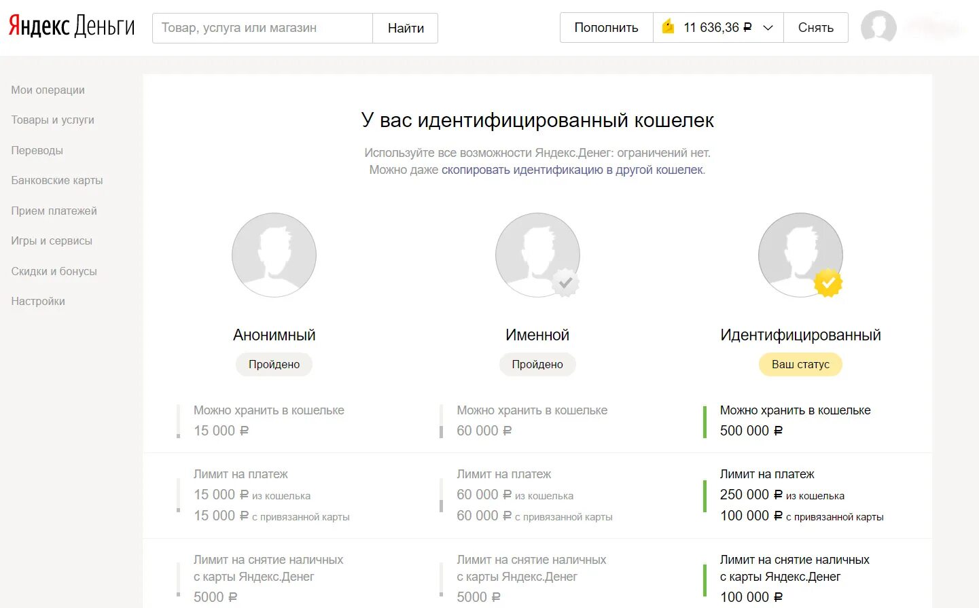Click the Найти search button
979x608 pixels.
point(406,28)
